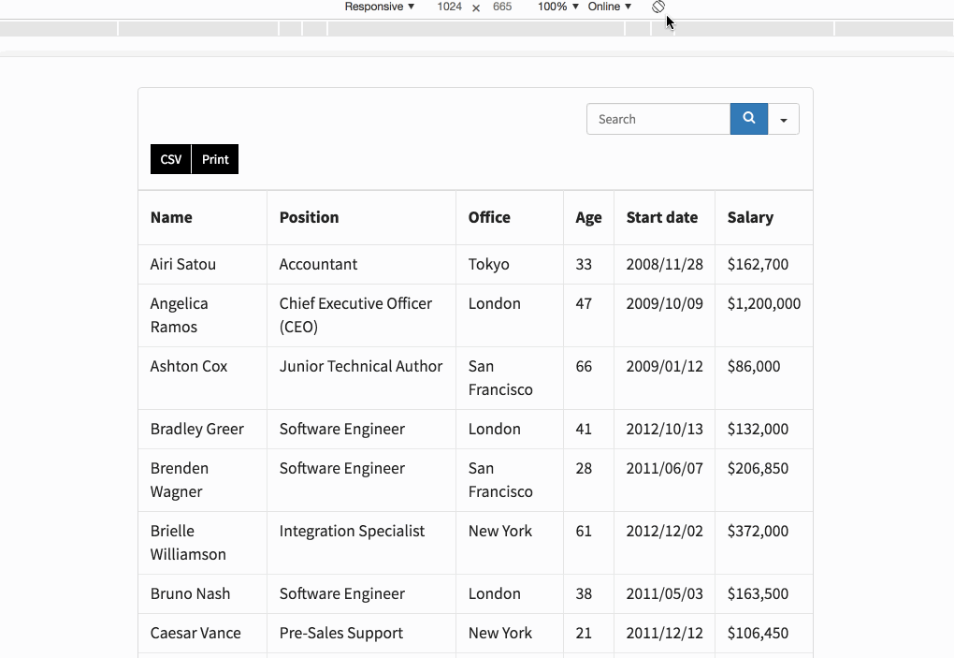954x658 pixels.
Task: Click the Office column header
Action: coord(489,217)
